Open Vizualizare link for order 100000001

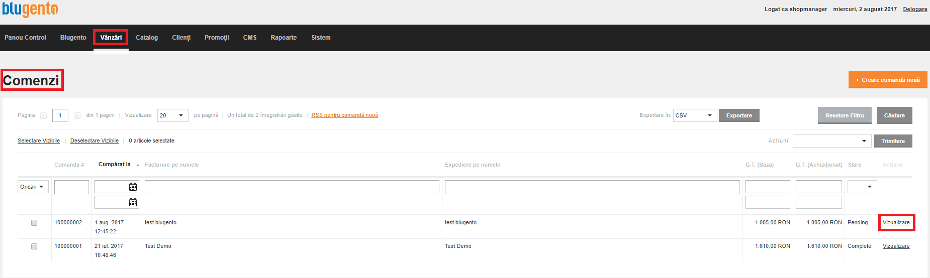(896, 246)
